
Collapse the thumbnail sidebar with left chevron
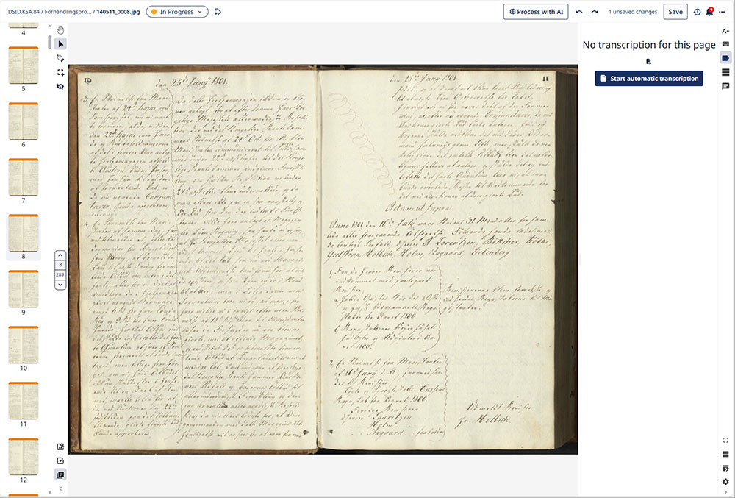click(60, 490)
